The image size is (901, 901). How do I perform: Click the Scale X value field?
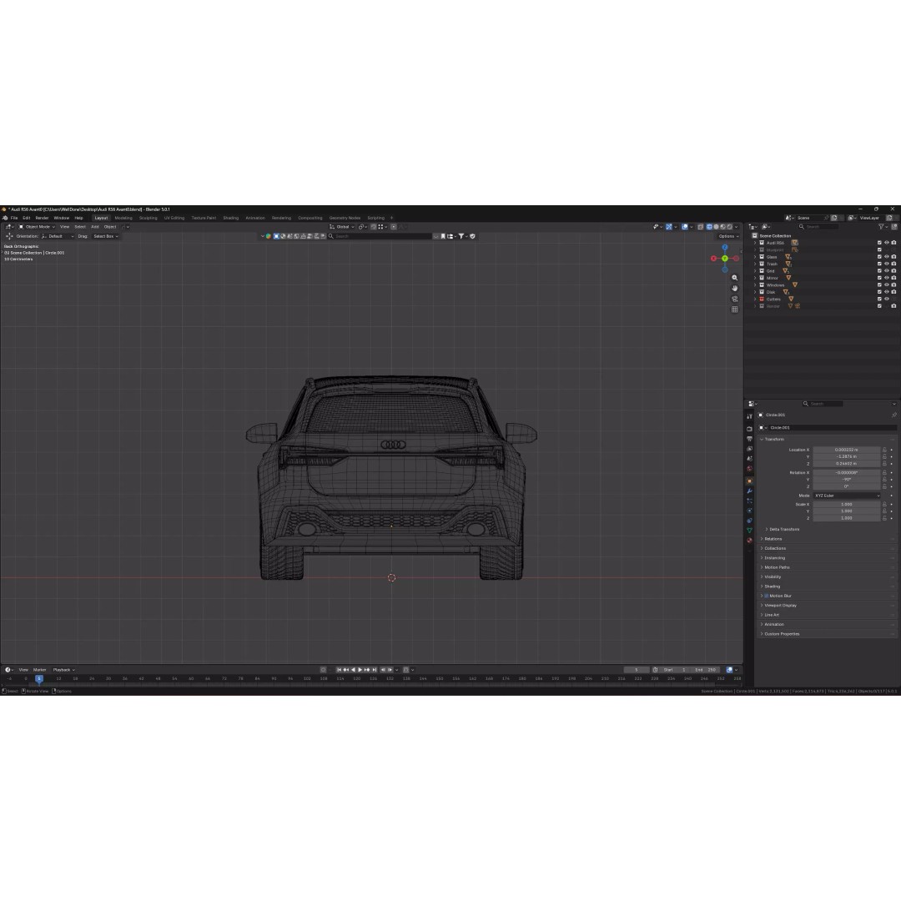847,505
